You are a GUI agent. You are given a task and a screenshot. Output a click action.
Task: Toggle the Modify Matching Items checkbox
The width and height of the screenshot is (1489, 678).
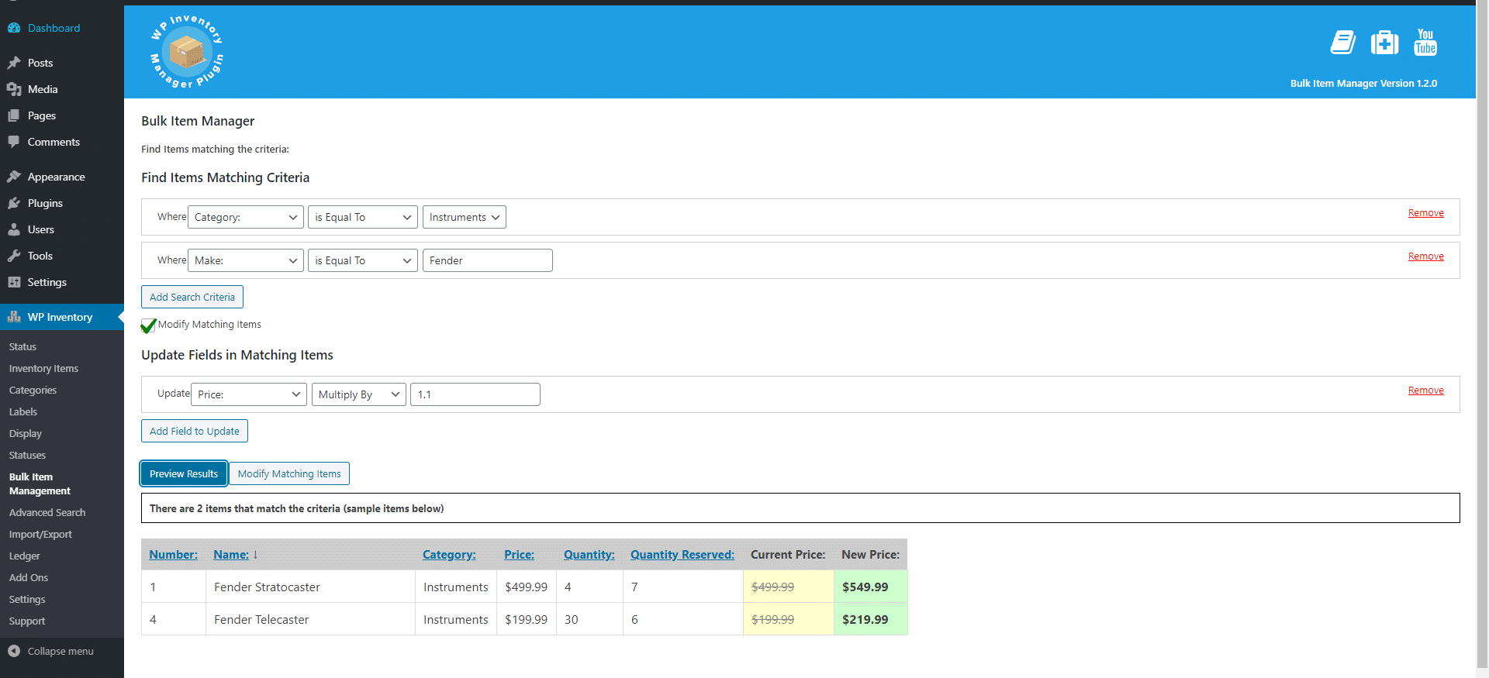148,325
